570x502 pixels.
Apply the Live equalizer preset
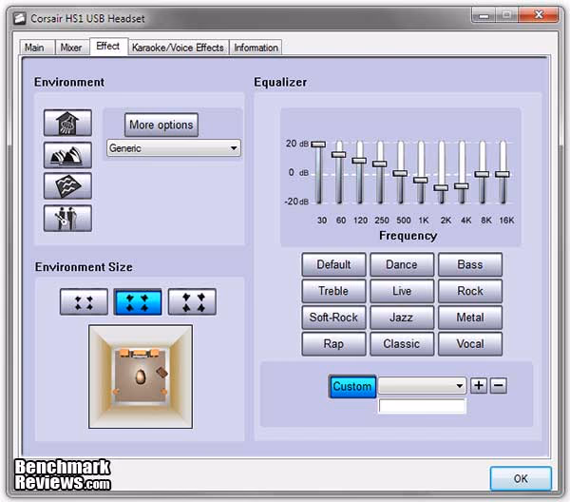402,291
